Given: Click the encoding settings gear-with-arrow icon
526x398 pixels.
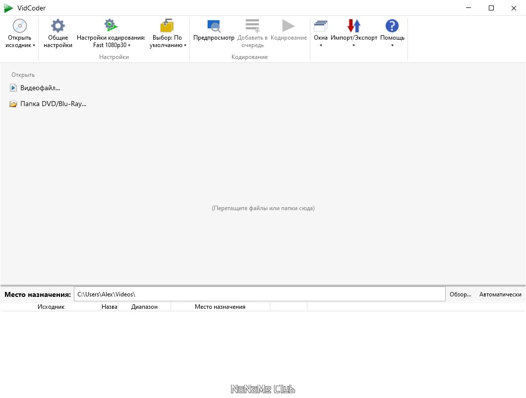Looking at the screenshot, I should [x=111, y=25].
